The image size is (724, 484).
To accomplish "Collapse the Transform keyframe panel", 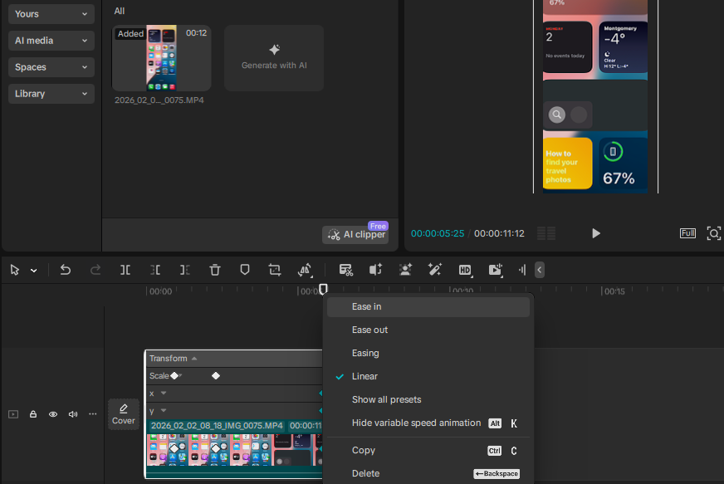I will (194, 359).
